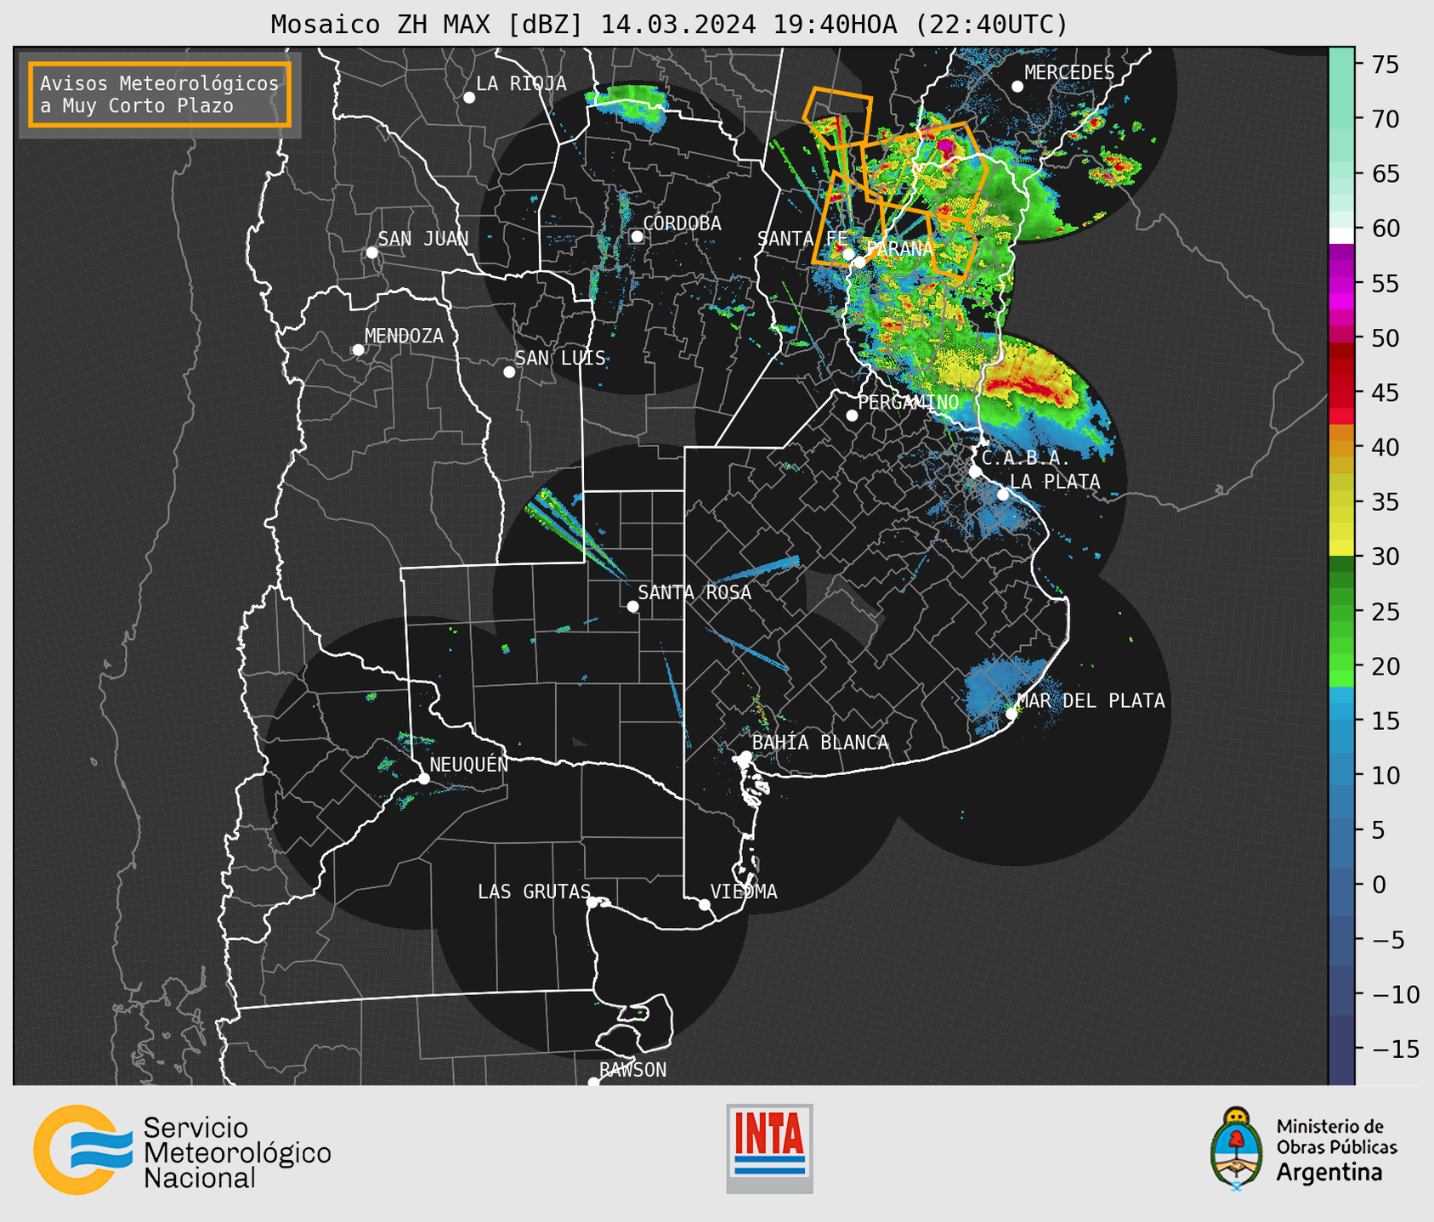1434x1222 pixels.
Task: Click the Servicio Meteorológico Nacional logo
Action: (183, 1150)
